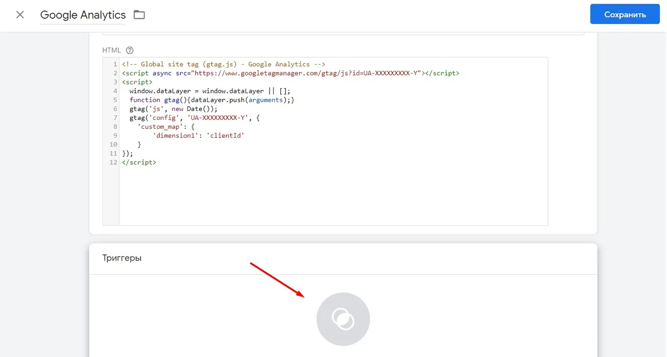Click code line 1 with Global site tag comment

(224, 64)
